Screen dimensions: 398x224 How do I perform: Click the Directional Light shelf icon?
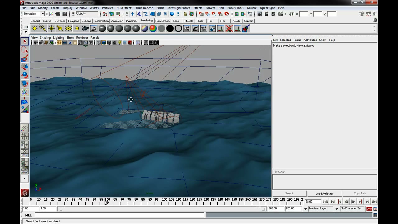pyautogui.click(x=43, y=29)
